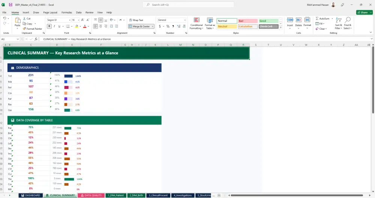Viewport: 375px width, 198px height.
Task: Switch to the DASHBOARD sheet tab
Action: click(31, 195)
